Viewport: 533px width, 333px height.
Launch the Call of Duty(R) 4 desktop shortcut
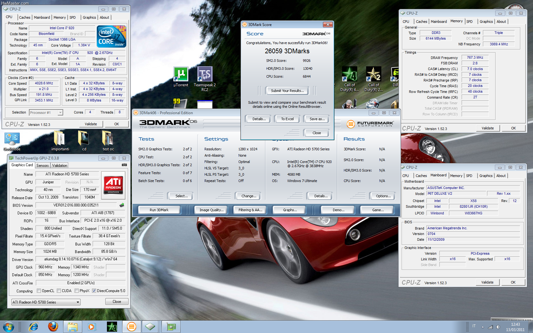[350, 79]
